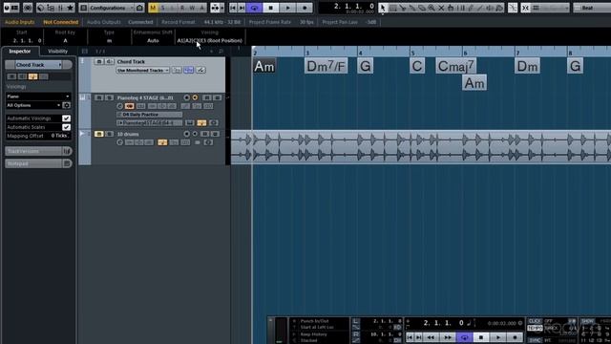Select the Zoom magnifier tool

point(432,8)
